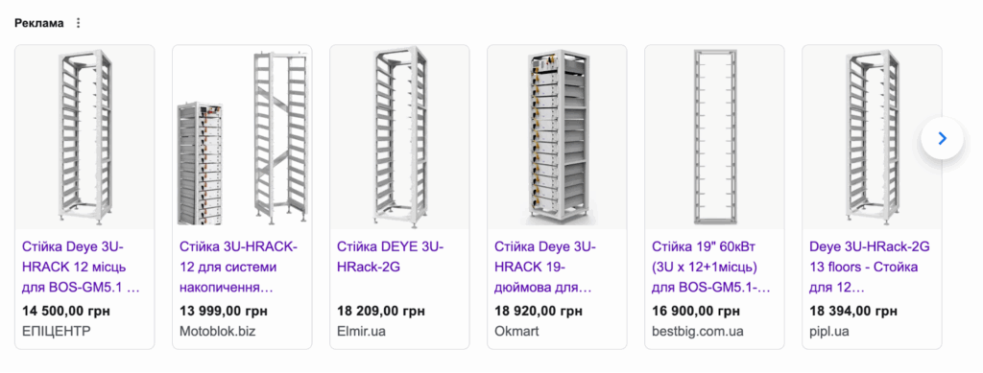
Task: Open the Elmir.ua rack product image
Action: (399, 137)
